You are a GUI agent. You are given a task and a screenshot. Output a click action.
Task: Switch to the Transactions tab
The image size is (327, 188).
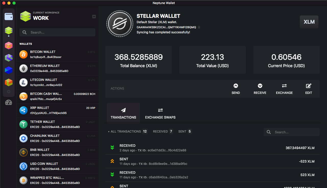(123, 113)
